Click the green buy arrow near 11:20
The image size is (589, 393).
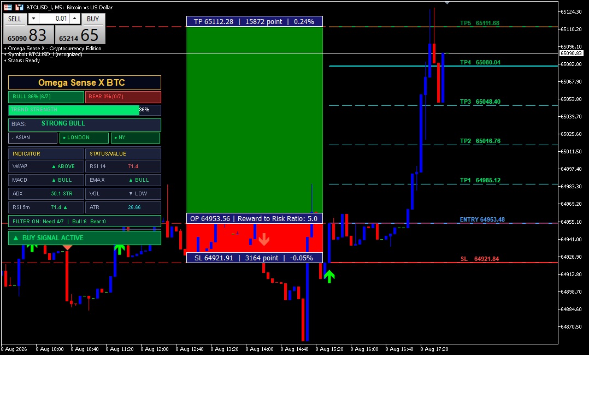120,249
